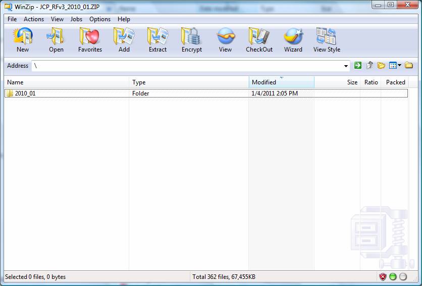
Task: Sort by the Modified column header
Action: 282,82
